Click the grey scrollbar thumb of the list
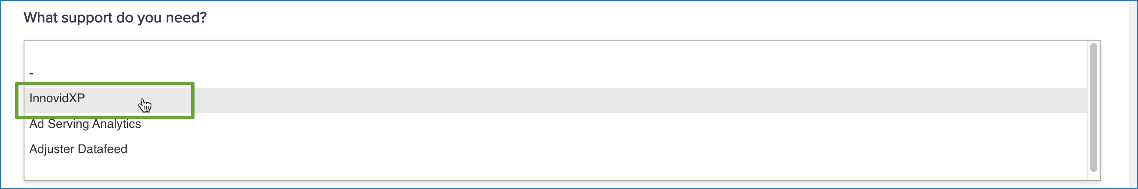 (x=1093, y=108)
